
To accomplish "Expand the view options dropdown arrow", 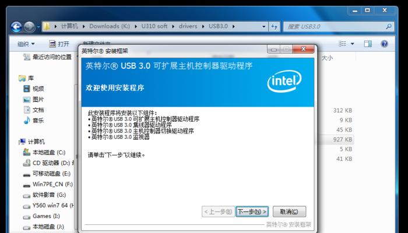I will point(353,44).
